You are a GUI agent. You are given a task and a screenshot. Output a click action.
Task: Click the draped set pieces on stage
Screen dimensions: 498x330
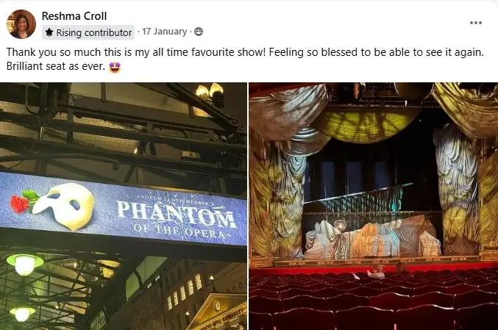[x=372, y=238]
